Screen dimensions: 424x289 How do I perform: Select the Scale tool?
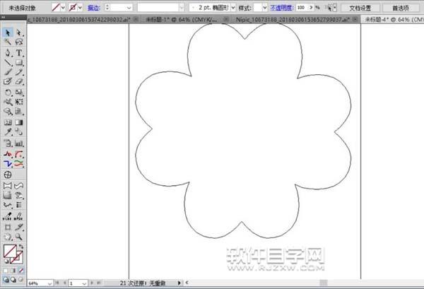tap(19, 93)
